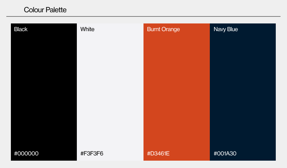The width and height of the screenshot is (287, 168).
Task: Click the horizontal divider line under the heading
Action: pos(143,16)
